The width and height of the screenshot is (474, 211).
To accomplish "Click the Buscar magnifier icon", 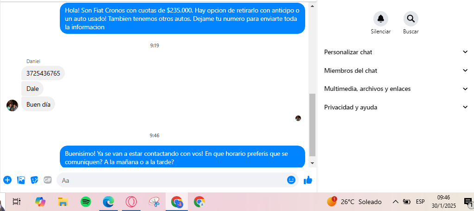I will pyautogui.click(x=411, y=19).
